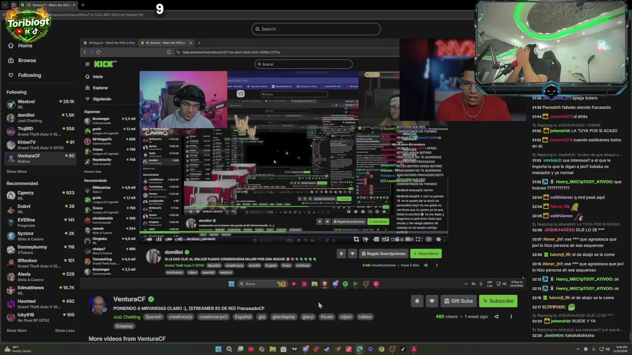Select the ñicalo tag
The image size is (632, 355).
click(x=327, y=317)
